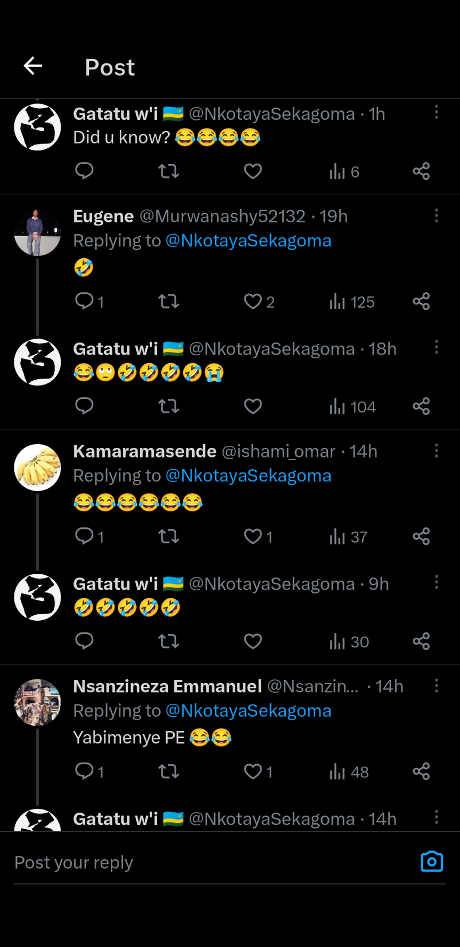The image size is (460, 947).
Task: Repost the "Yabimenye PE" reply
Action: tap(168, 772)
